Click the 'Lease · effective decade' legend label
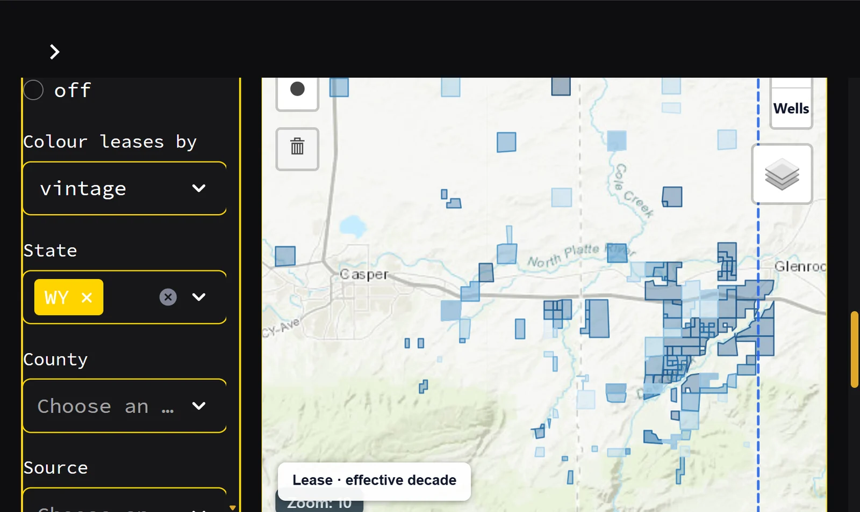This screenshot has height=512, width=860. pos(374,480)
